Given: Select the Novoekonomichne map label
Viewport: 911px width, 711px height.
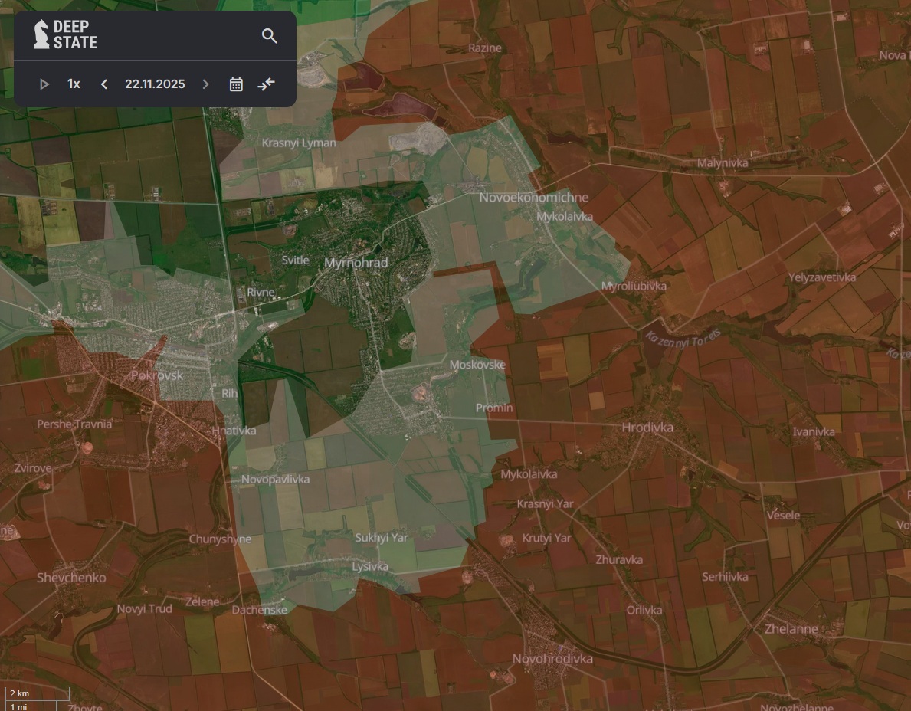Looking at the screenshot, I should pos(533,198).
